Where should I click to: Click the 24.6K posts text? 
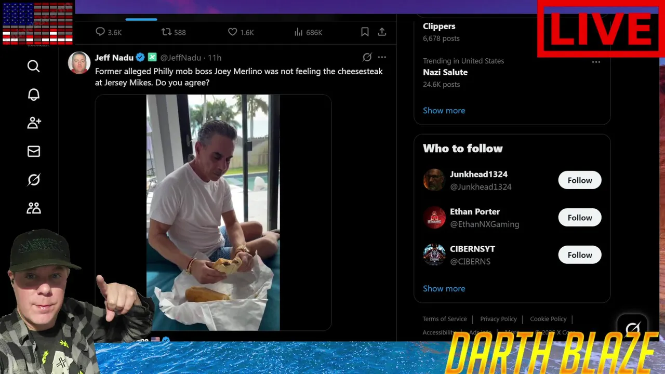[x=441, y=85]
